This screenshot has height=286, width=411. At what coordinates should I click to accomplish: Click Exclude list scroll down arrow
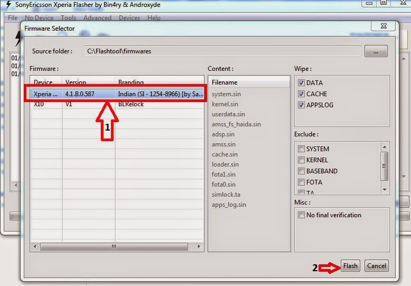tap(385, 189)
